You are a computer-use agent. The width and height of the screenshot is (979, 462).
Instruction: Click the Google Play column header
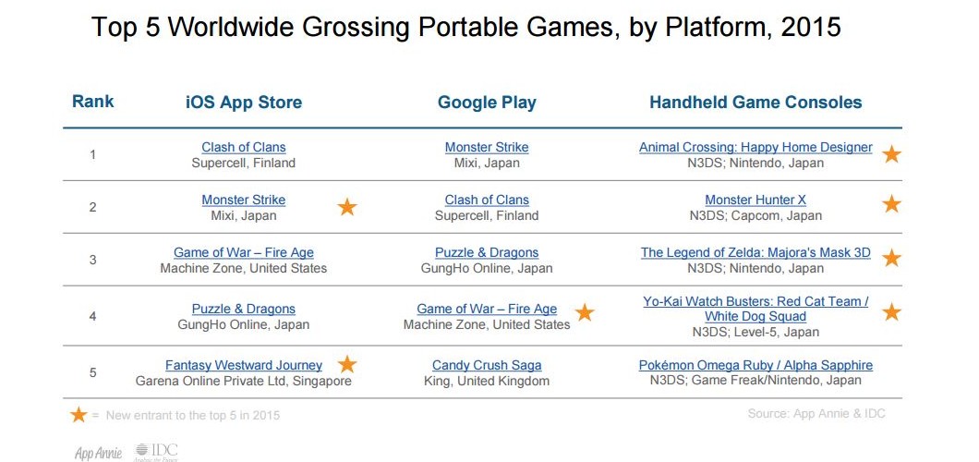(x=487, y=103)
